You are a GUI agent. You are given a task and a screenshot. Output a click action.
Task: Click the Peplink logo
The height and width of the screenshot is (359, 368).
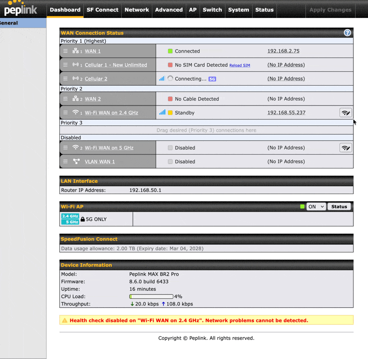point(20,8)
